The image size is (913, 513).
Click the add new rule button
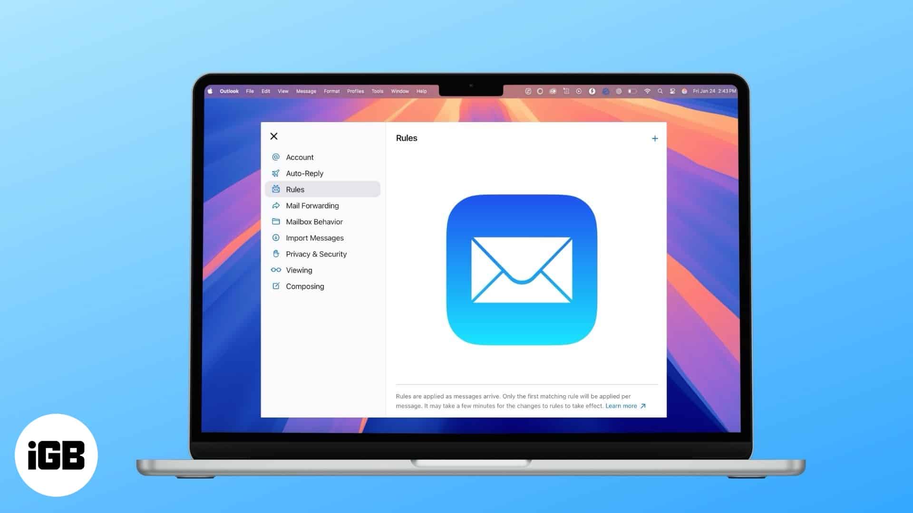tap(655, 138)
